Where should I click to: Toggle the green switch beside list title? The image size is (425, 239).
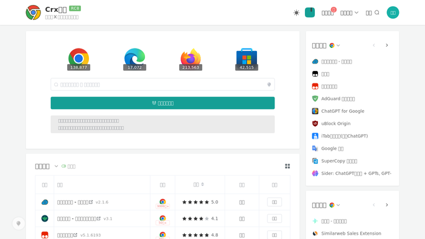[x=63, y=166]
